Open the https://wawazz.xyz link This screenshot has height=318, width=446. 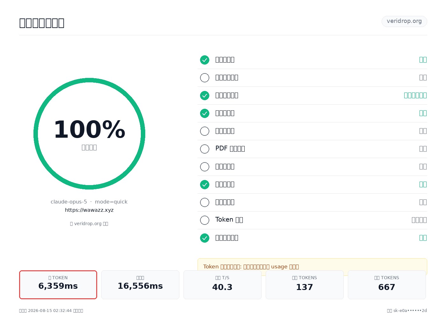(x=89, y=210)
